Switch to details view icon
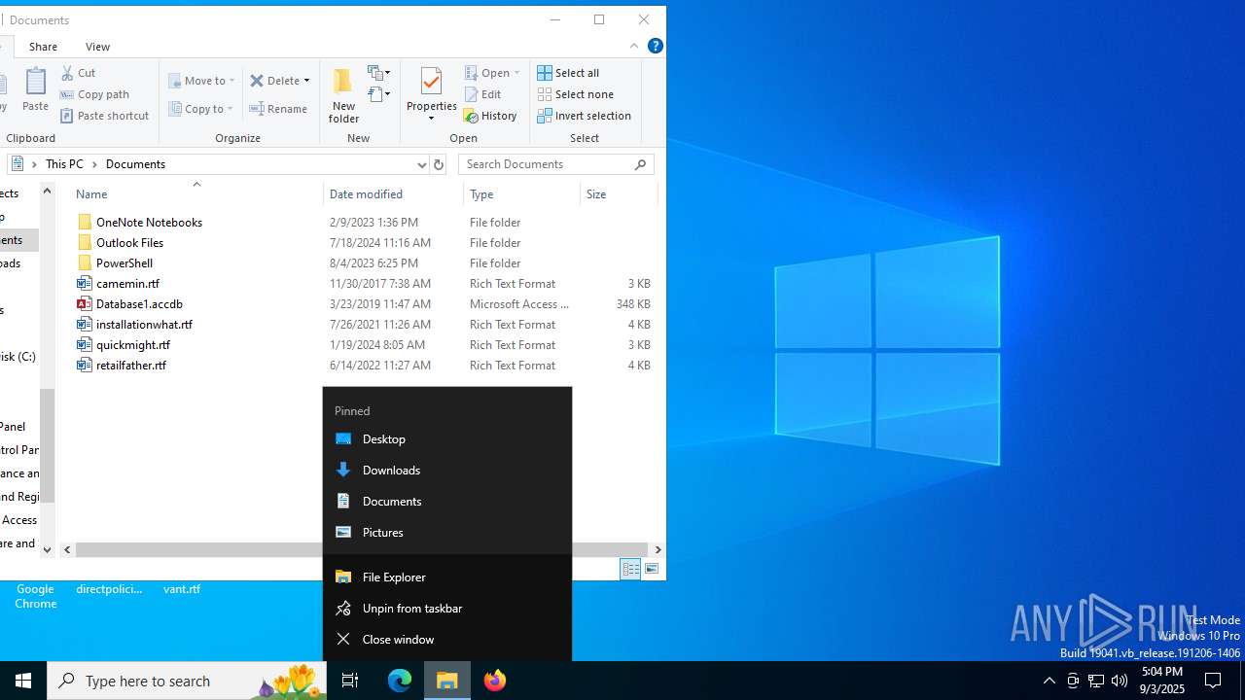The height and width of the screenshot is (700, 1245). [630, 569]
